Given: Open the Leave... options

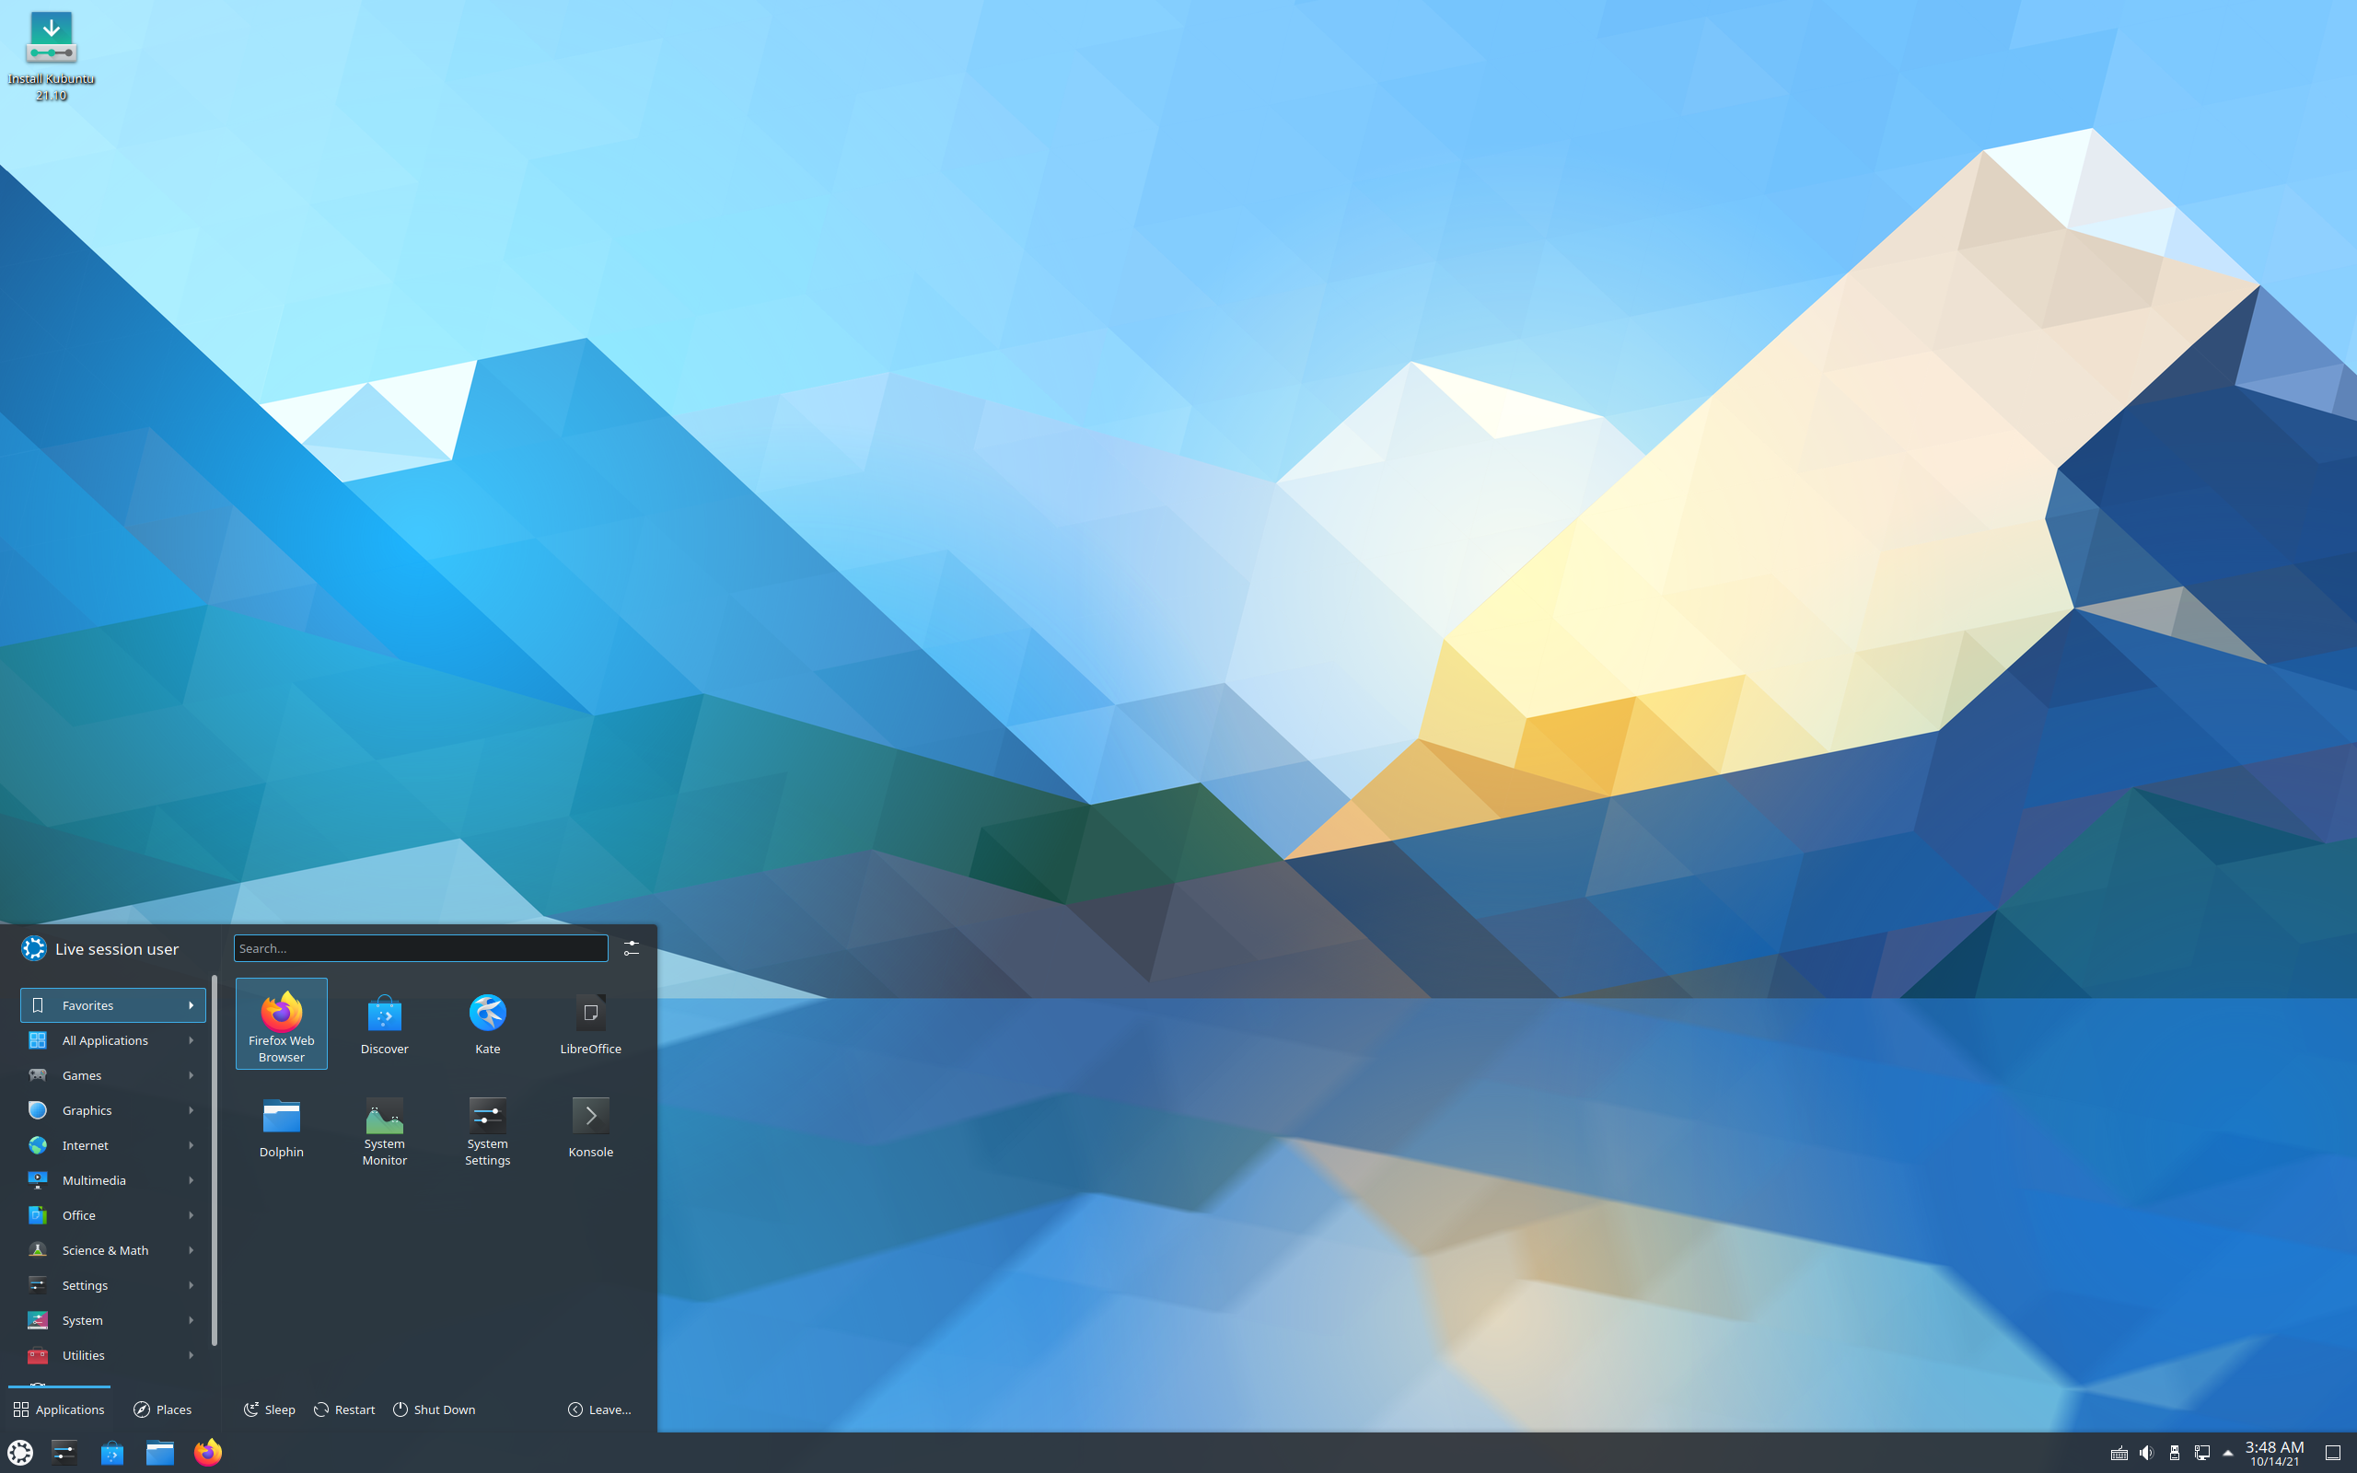Looking at the screenshot, I should [x=600, y=1409].
